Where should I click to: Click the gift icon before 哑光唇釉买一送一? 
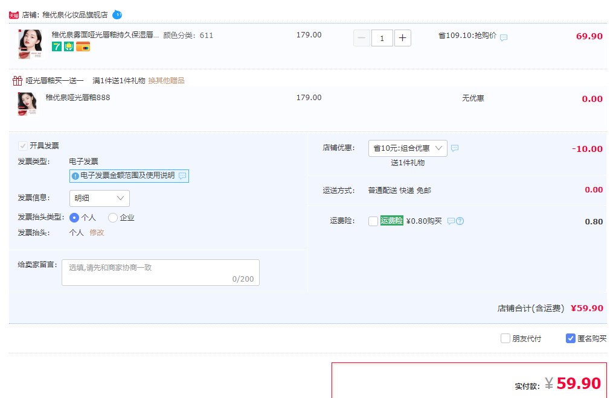pyautogui.click(x=18, y=81)
